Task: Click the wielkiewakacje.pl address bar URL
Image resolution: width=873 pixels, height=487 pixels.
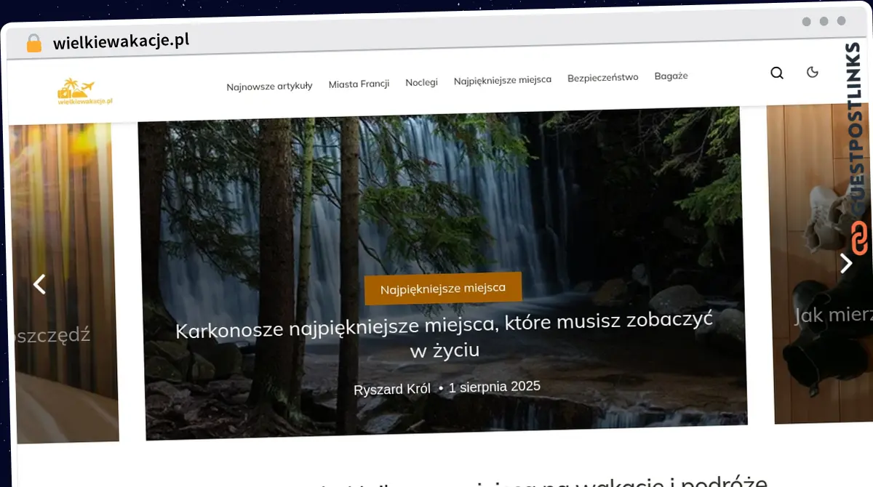Action: (121, 41)
